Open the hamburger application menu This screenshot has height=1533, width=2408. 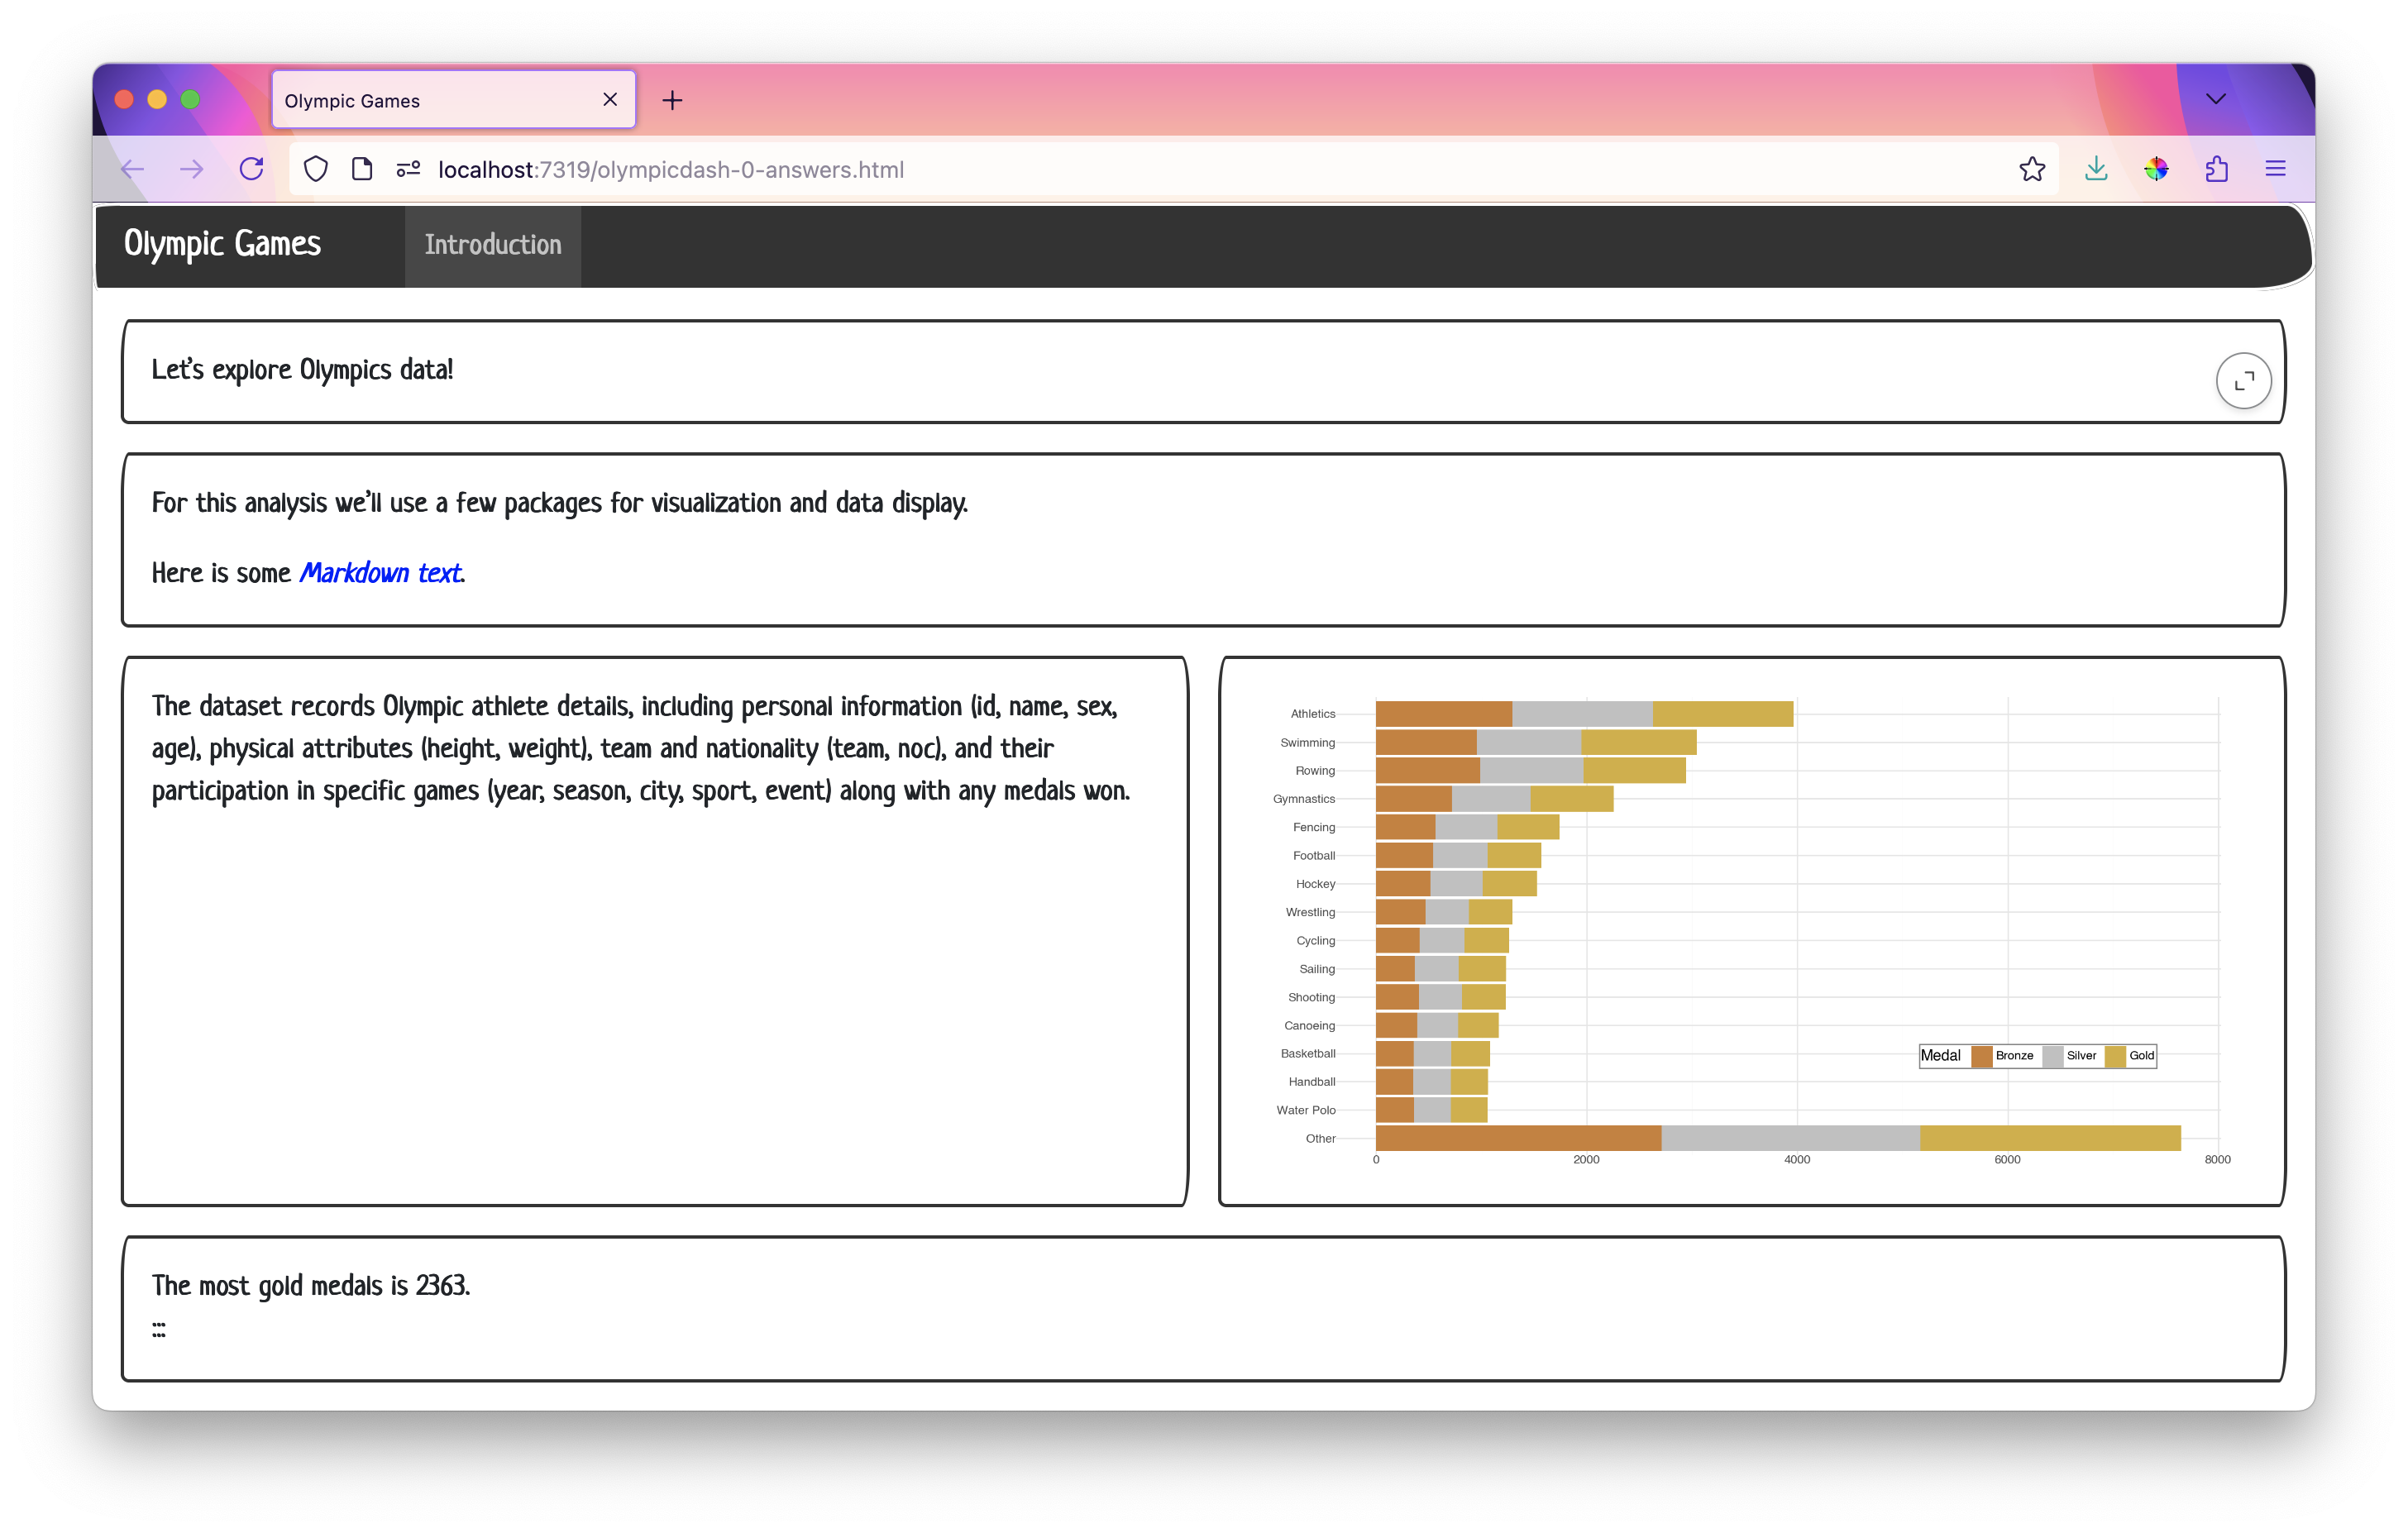click(2275, 169)
